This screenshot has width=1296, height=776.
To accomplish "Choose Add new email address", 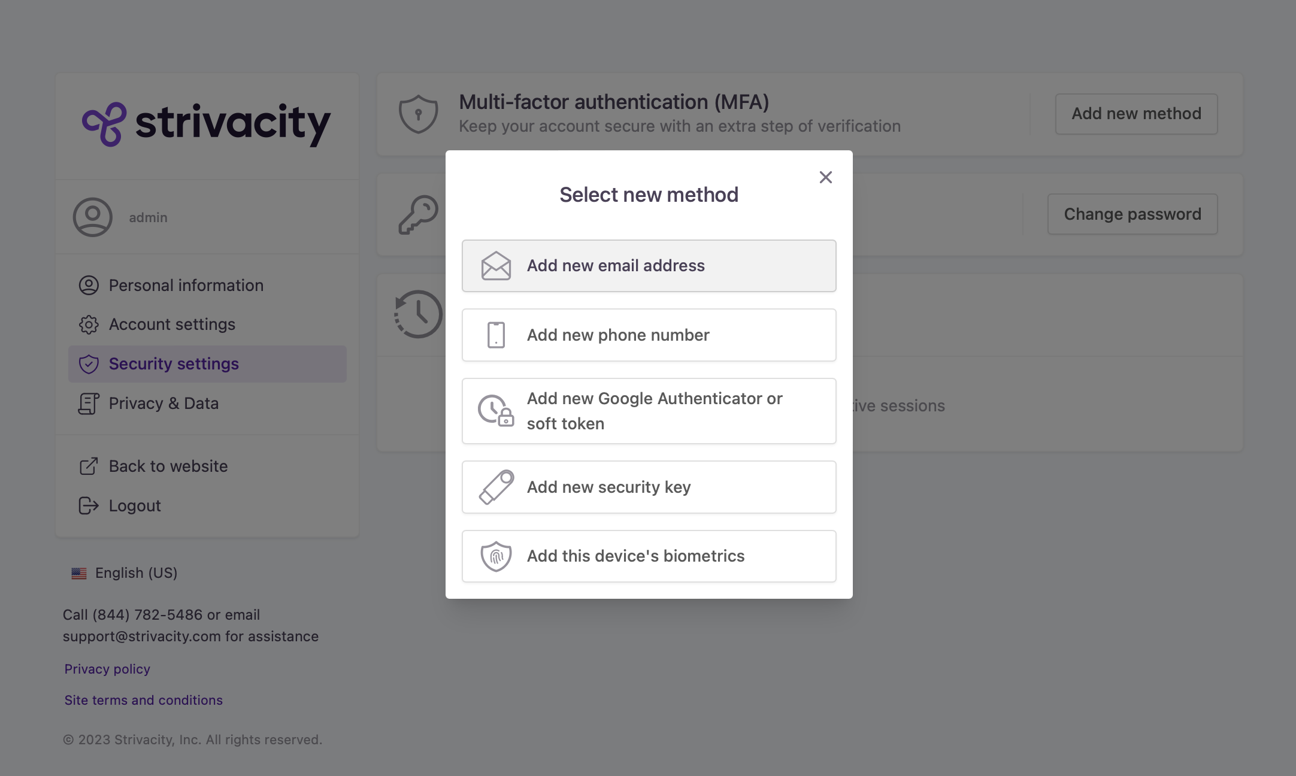I will pos(649,266).
